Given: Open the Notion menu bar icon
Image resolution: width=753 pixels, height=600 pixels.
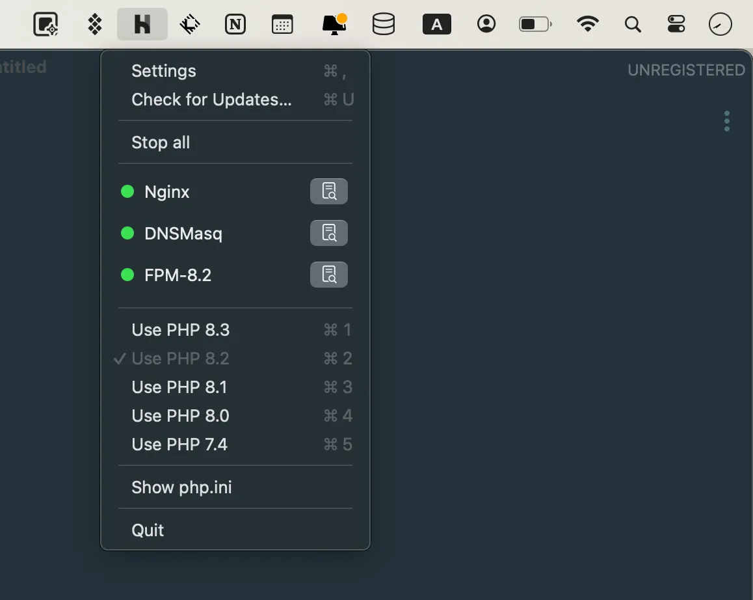Looking at the screenshot, I should (x=235, y=25).
